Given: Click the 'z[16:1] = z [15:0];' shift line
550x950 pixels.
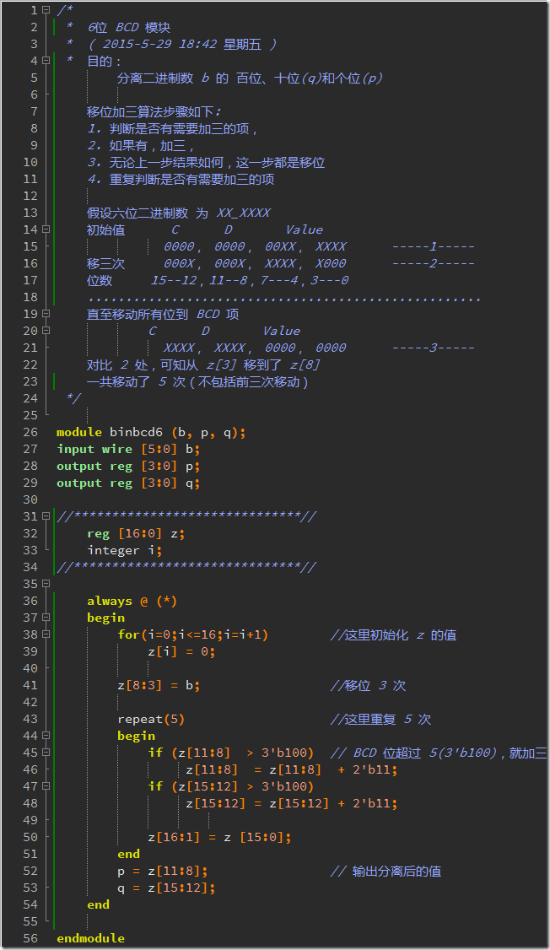Looking at the screenshot, I should click(220, 837).
